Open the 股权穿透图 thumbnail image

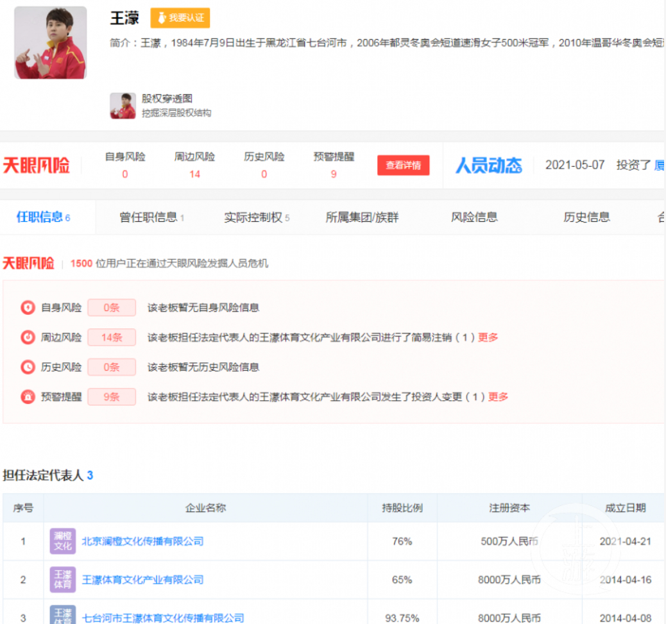pyautogui.click(x=123, y=106)
